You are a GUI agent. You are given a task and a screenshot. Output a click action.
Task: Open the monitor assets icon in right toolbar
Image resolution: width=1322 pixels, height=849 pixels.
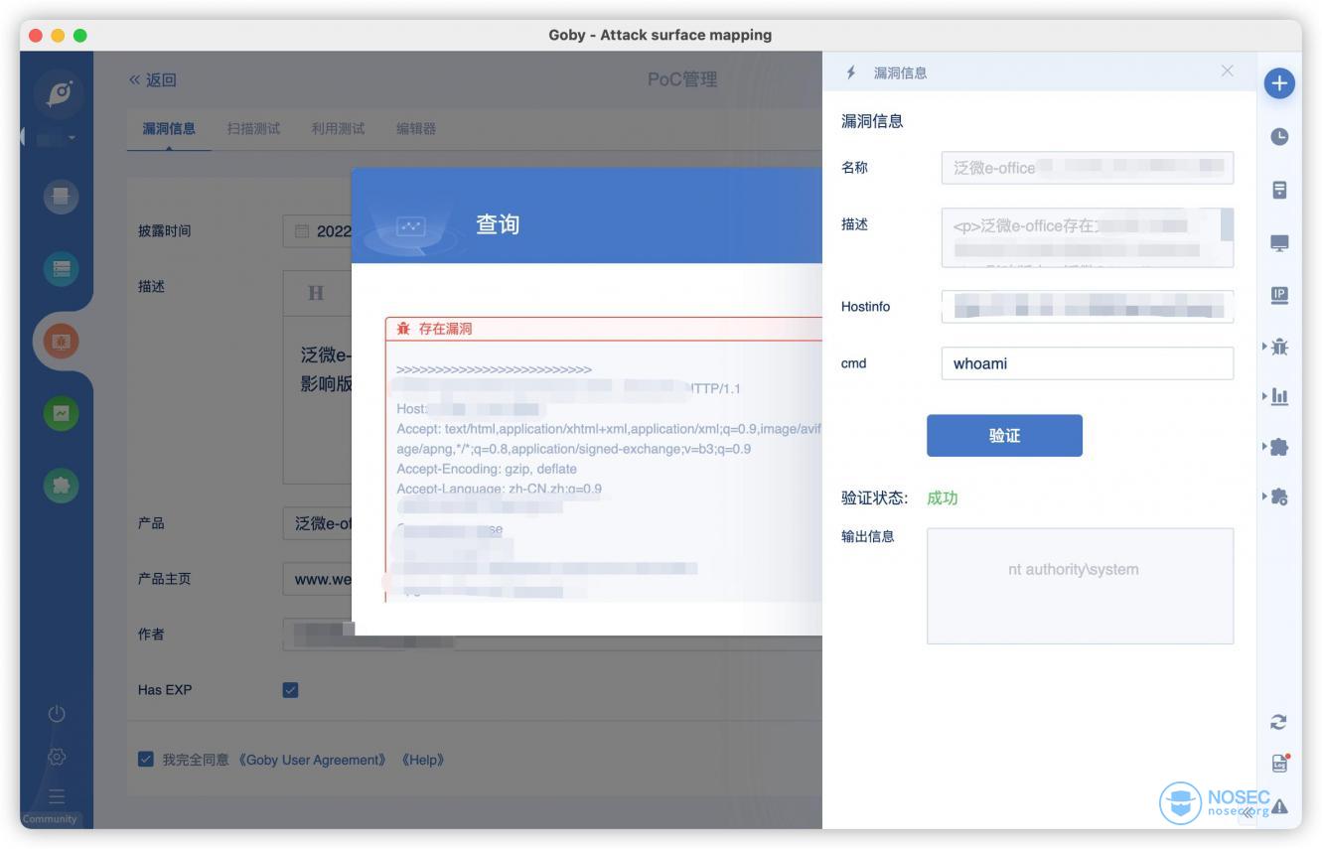(x=1279, y=243)
